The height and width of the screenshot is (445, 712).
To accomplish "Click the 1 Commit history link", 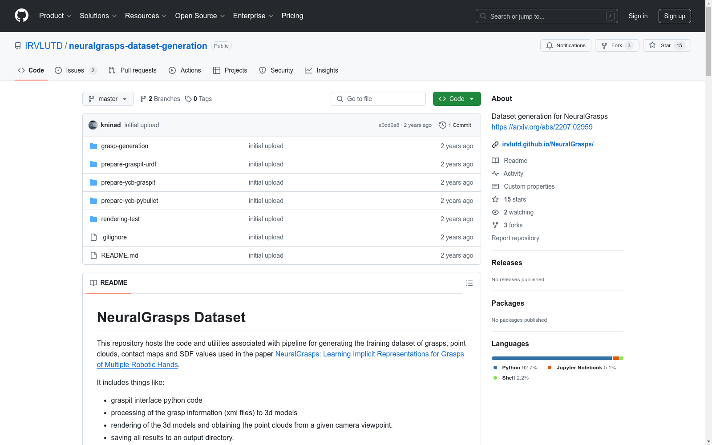I will 455,125.
